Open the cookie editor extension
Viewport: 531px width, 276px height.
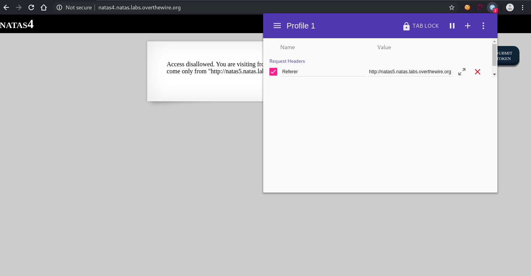click(467, 7)
